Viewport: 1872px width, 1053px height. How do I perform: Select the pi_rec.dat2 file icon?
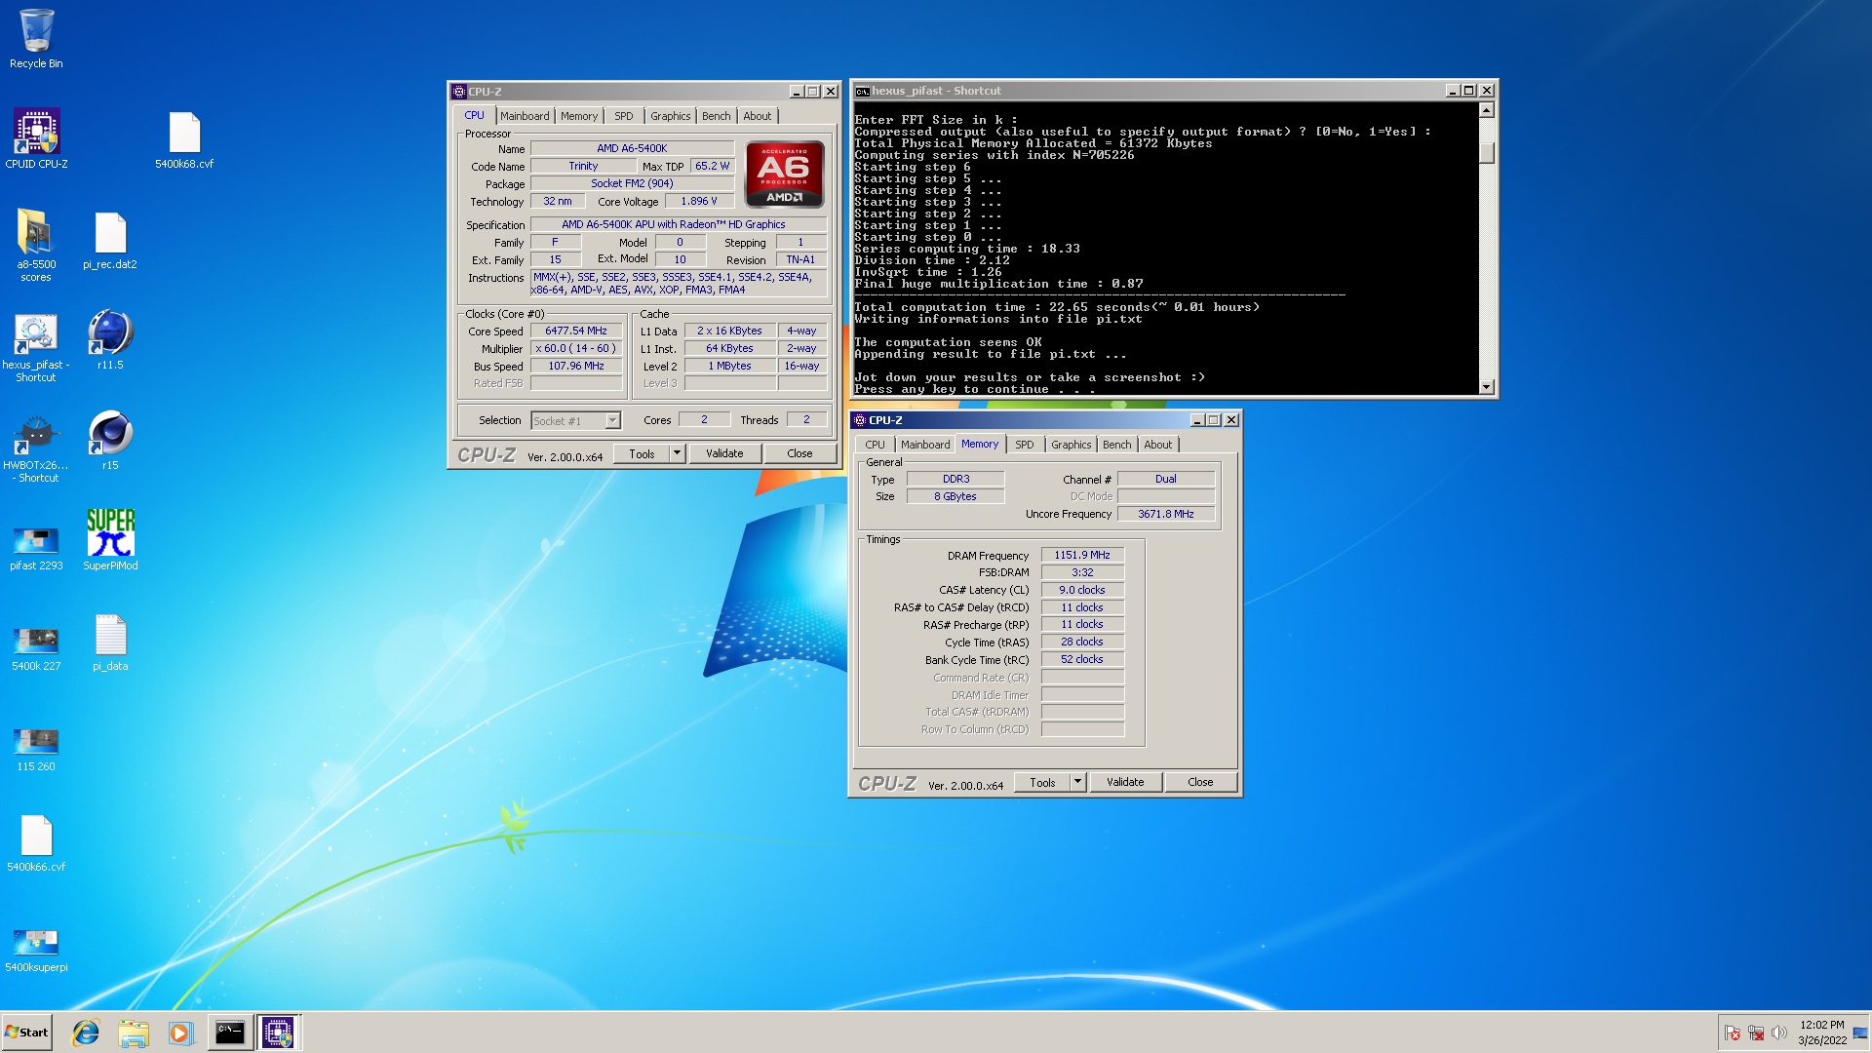click(x=110, y=240)
